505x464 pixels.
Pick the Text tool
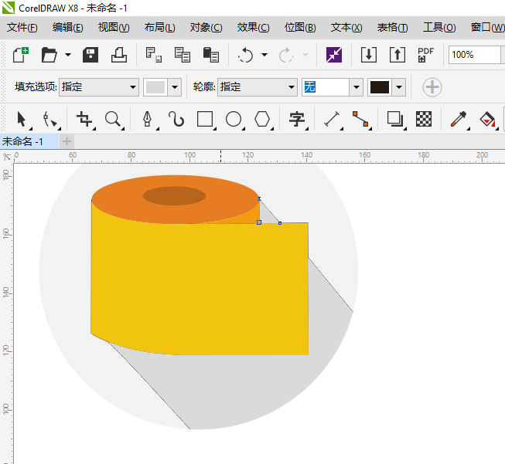(x=296, y=119)
